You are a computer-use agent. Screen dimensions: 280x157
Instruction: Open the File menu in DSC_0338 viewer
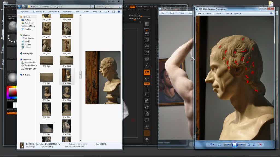(201, 14)
